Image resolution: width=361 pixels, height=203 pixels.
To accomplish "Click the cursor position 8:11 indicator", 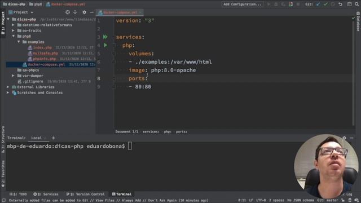I will coord(242,201).
